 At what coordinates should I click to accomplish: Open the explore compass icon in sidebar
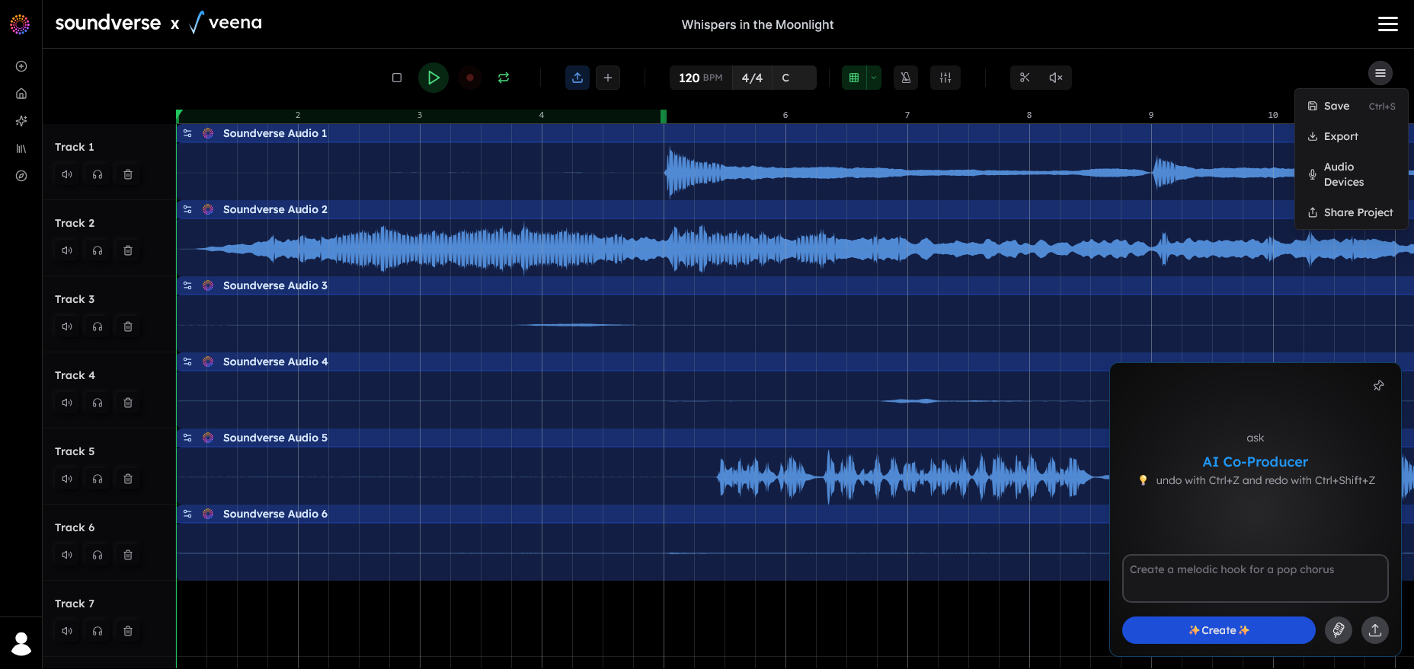click(x=21, y=176)
